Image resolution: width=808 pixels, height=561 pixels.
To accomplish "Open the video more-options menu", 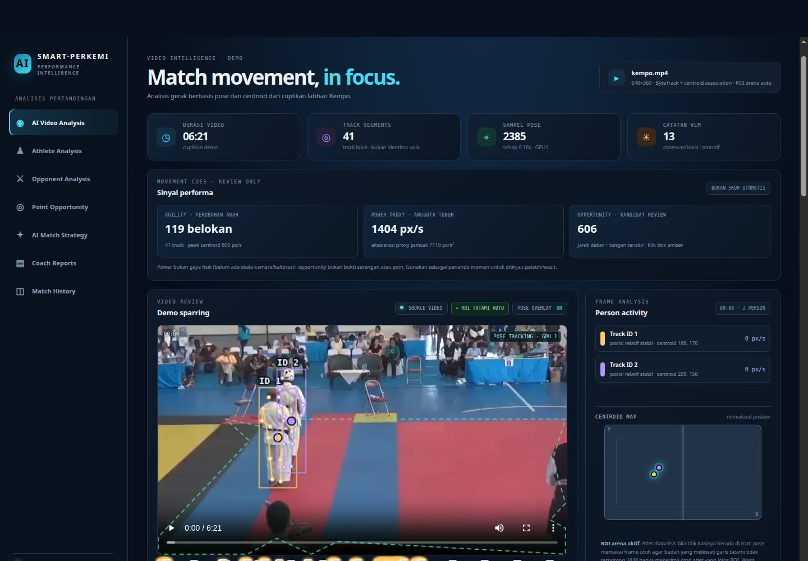I will [553, 528].
